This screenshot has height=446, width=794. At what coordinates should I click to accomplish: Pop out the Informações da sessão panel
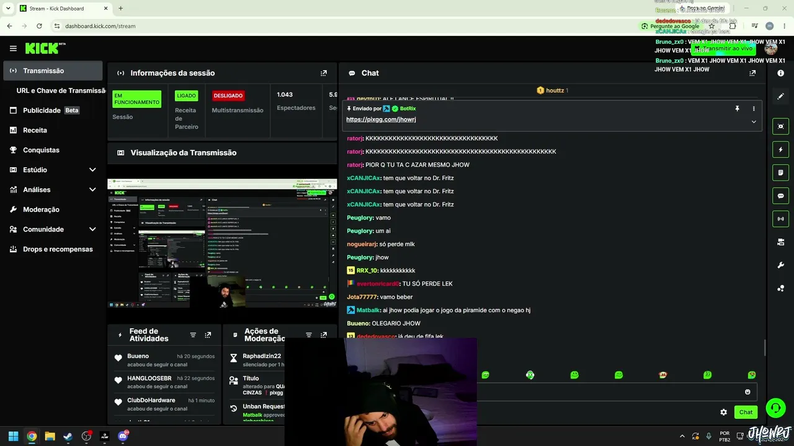pos(323,73)
